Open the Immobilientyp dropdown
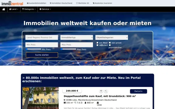Viewport: 175px width, 109px height. pos(77,37)
